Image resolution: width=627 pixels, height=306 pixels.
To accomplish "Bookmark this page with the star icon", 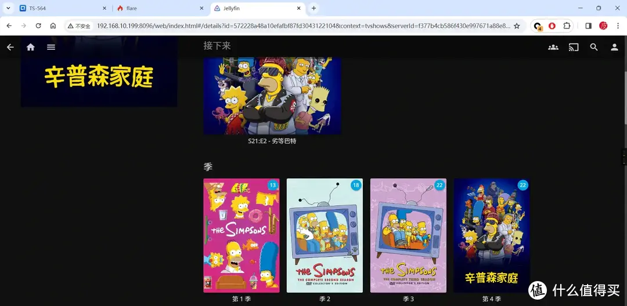I will [517, 26].
